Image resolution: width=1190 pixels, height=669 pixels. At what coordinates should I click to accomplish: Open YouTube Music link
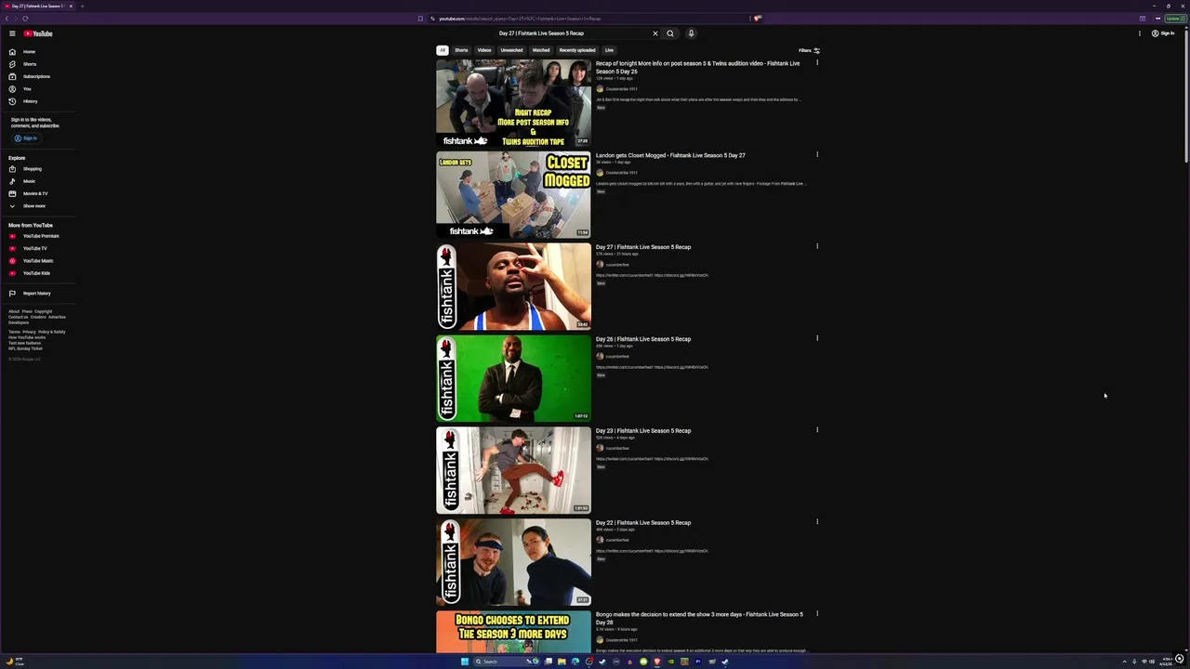pos(38,261)
